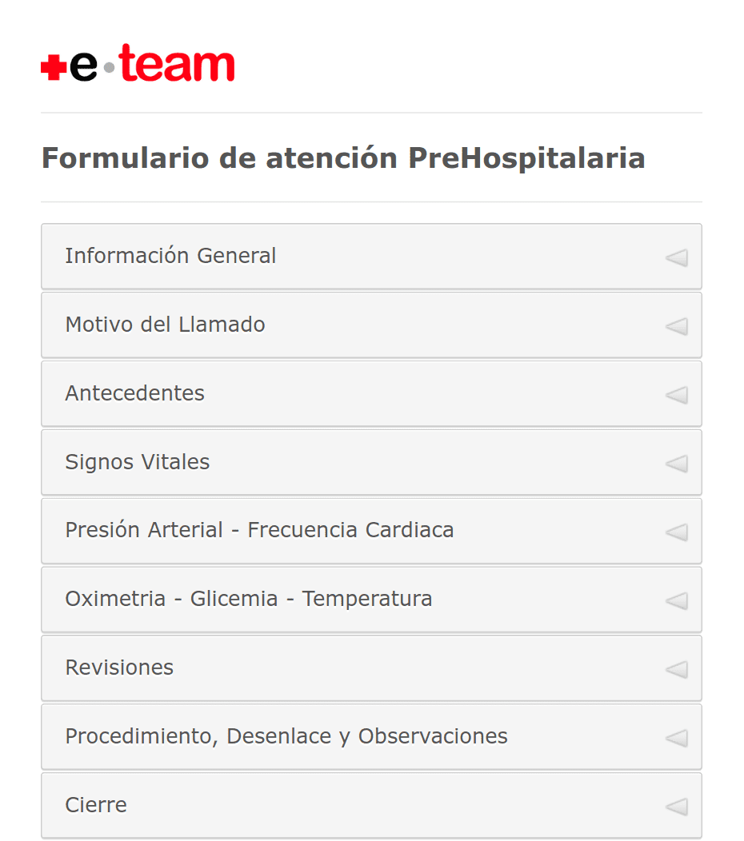Click the red cross icon in logo
The width and height of the screenshot is (744, 841).
coord(53,68)
